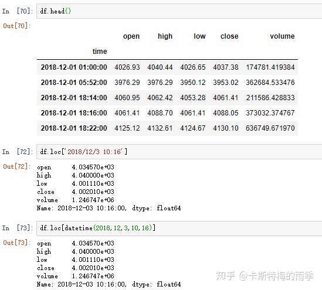Click the open column header

click(x=131, y=36)
